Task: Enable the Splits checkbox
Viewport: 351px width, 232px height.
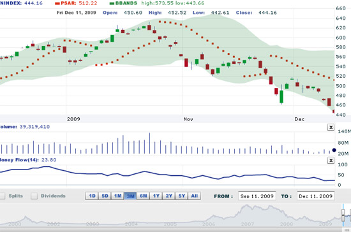Action: 3,196
